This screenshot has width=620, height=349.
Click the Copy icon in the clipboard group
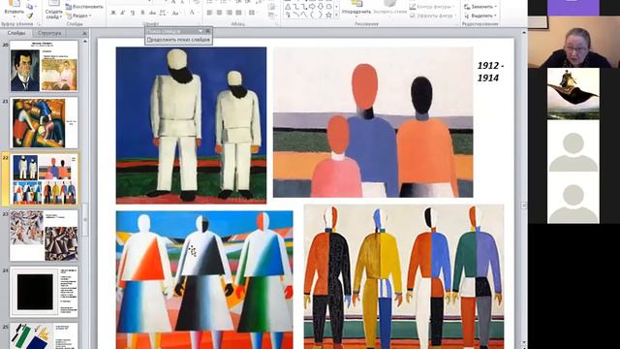[30, 7]
